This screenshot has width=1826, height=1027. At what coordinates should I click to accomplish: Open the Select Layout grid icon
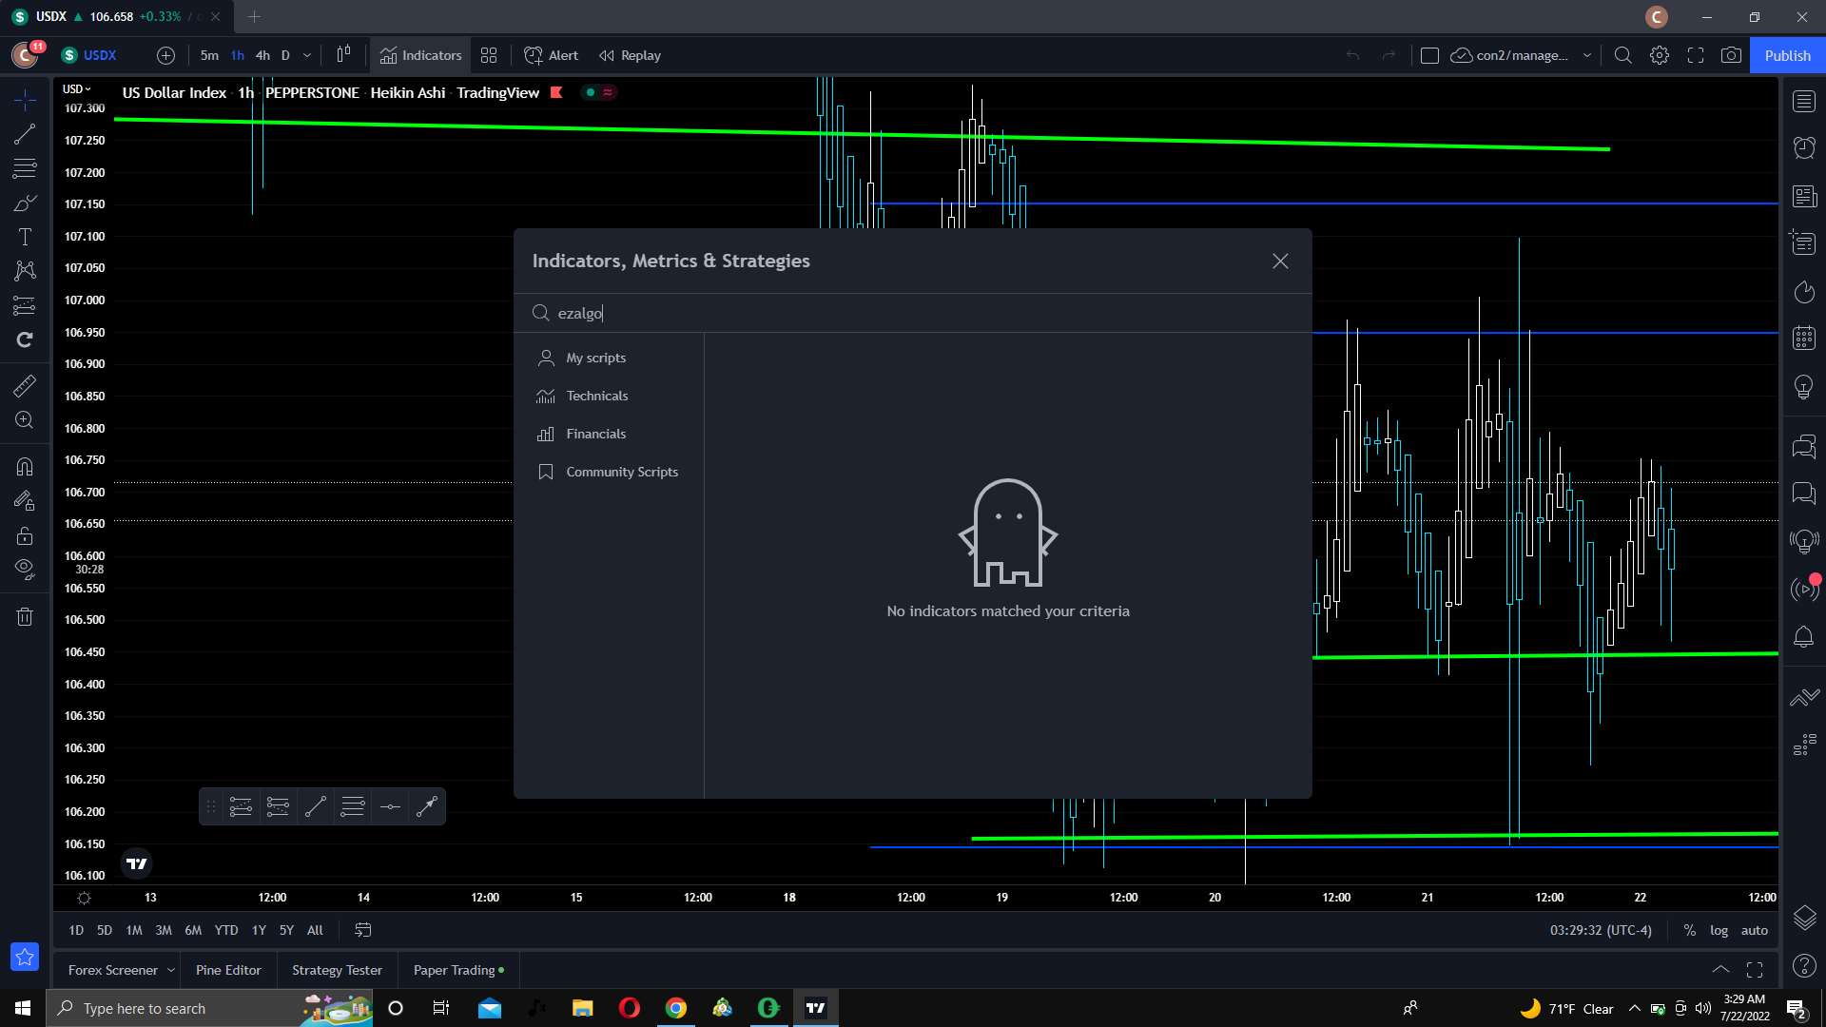(x=489, y=55)
